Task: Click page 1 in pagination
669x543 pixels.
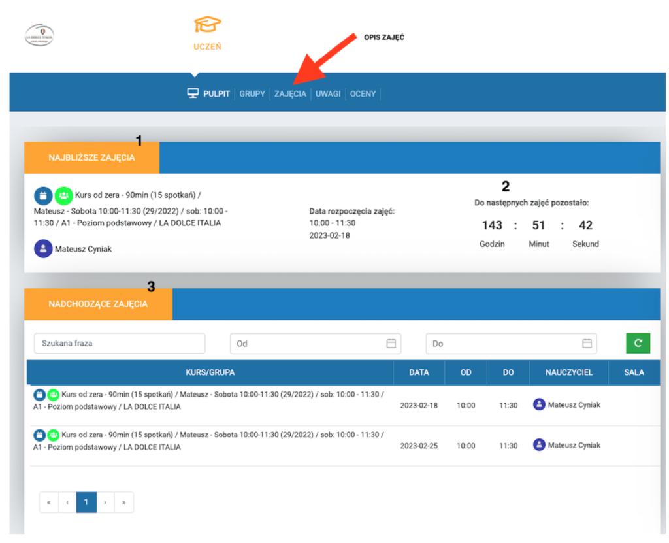Action: (x=86, y=502)
